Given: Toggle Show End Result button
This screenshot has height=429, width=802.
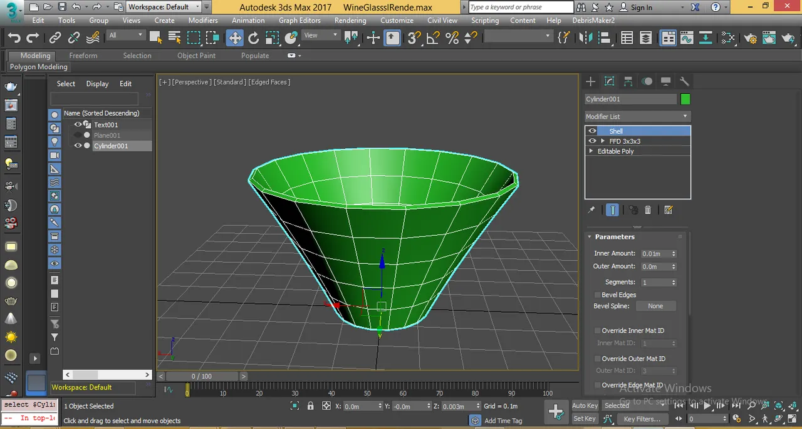Looking at the screenshot, I should click(613, 210).
